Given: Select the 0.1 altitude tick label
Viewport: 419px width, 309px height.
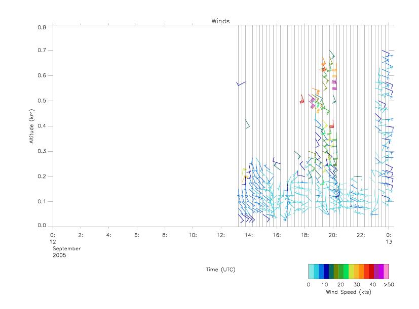Looking at the screenshot, I should pyautogui.click(x=42, y=201).
